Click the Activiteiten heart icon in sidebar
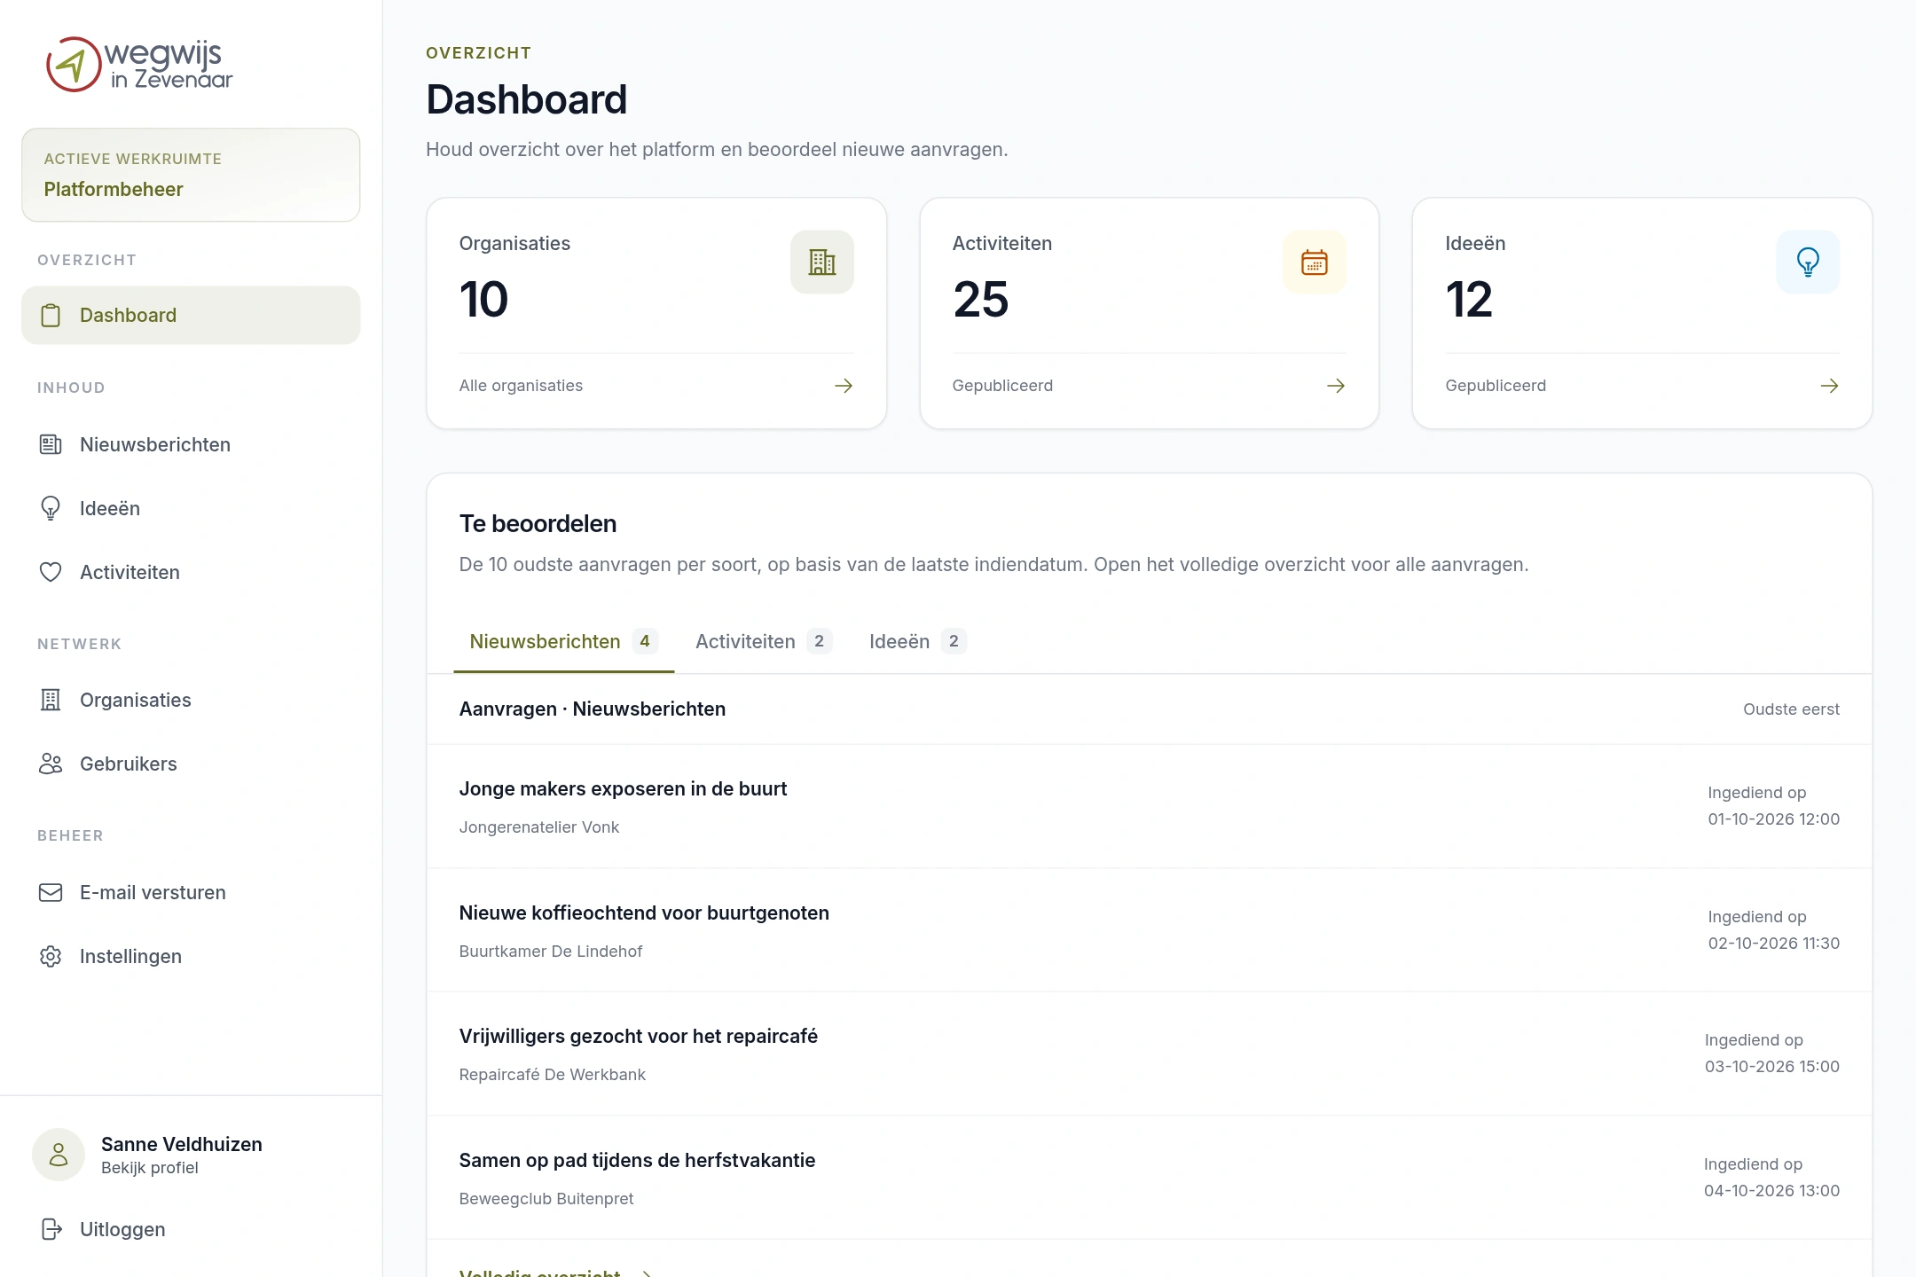 click(x=51, y=572)
